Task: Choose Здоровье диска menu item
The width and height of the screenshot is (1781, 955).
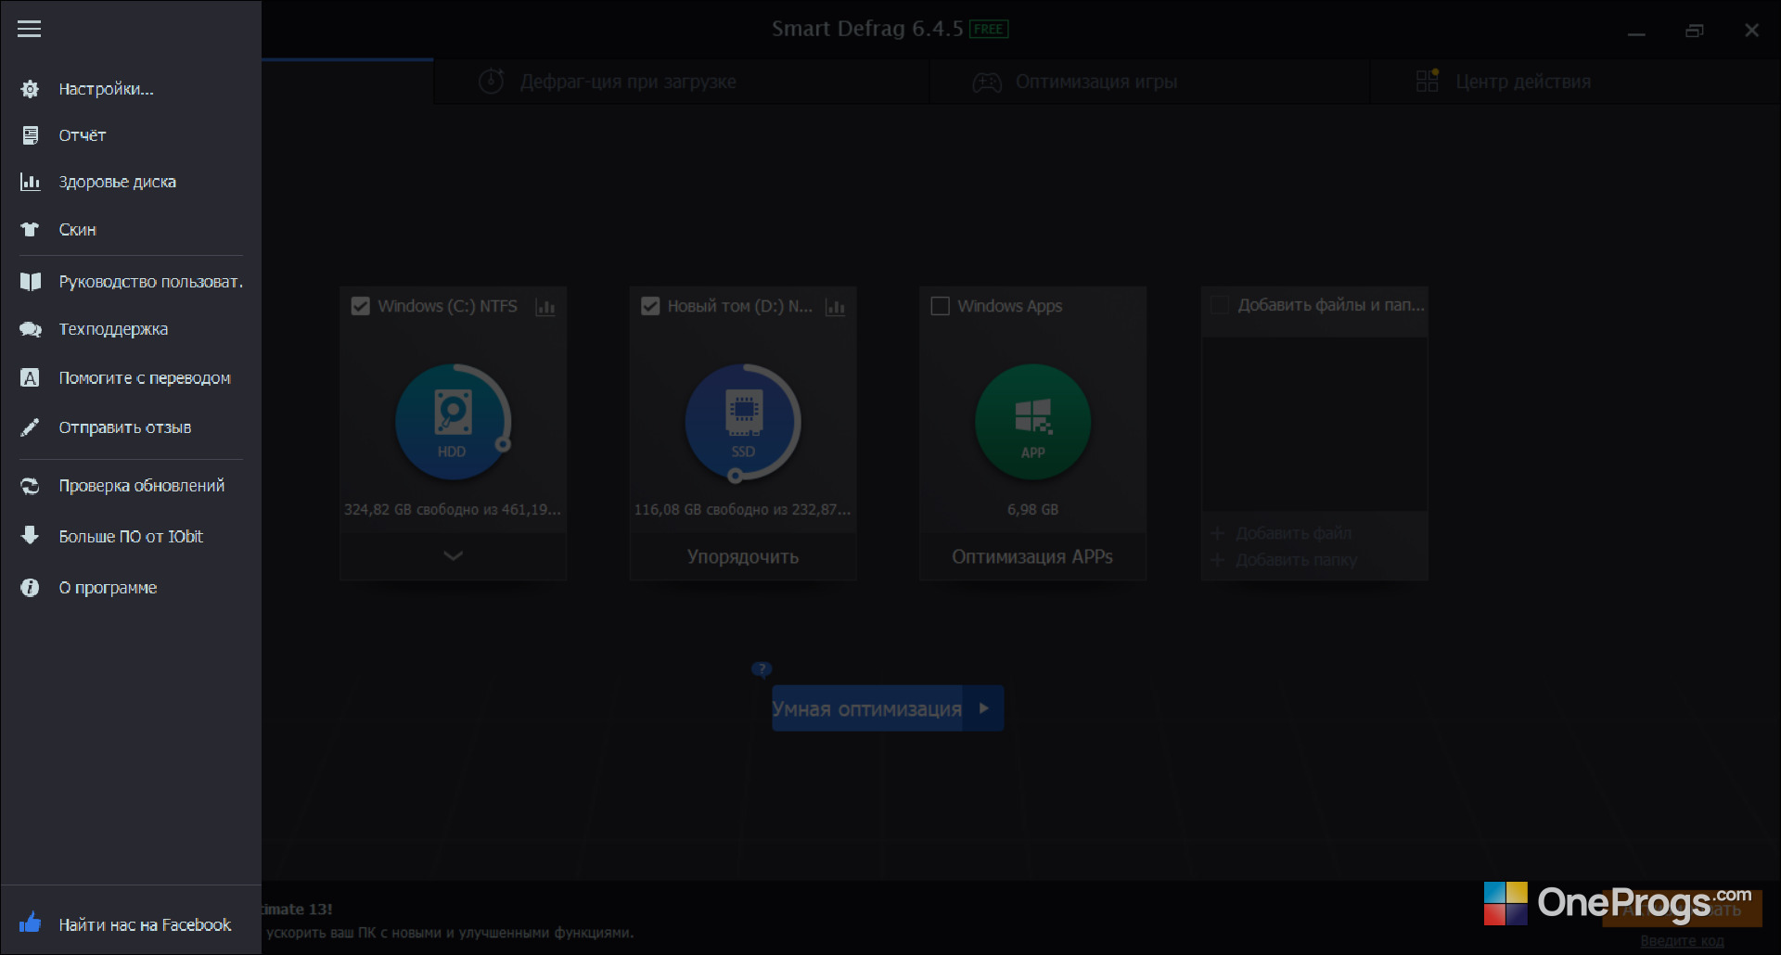Action: [118, 182]
